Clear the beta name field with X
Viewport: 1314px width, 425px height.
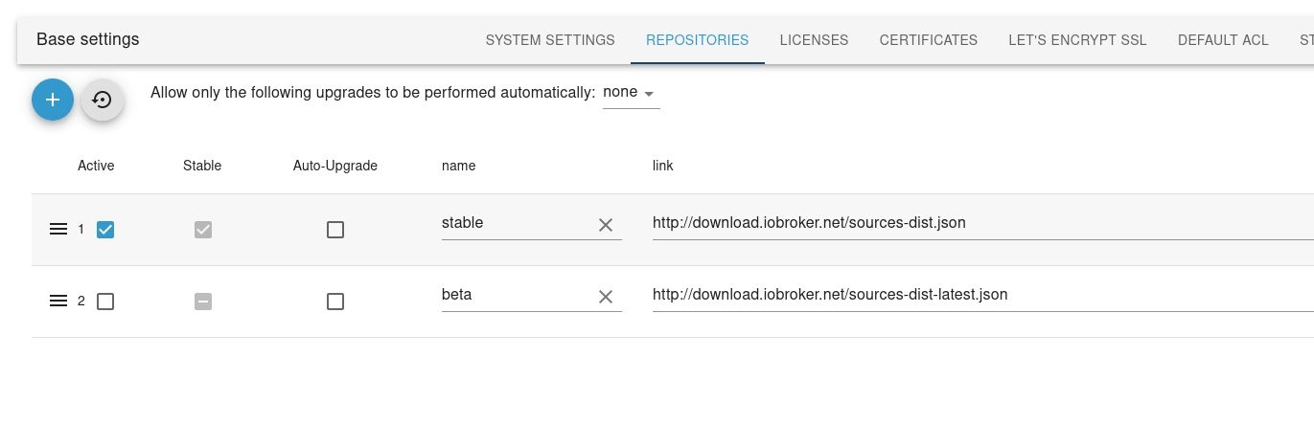(x=606, y=297)
